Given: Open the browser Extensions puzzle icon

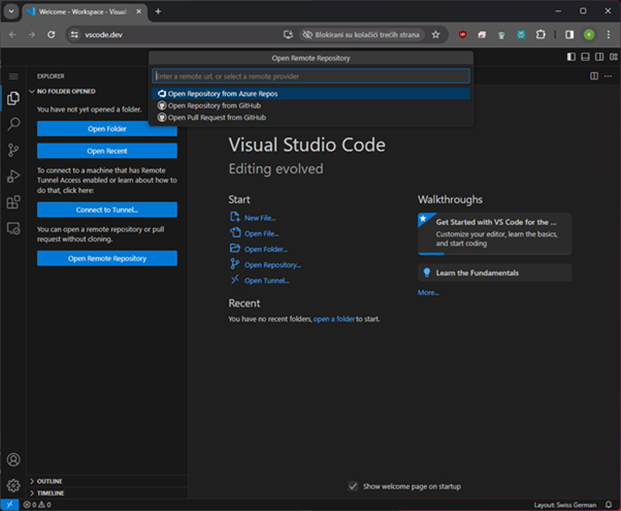Looking at the screenshot, I should click(x=541, y=35).
